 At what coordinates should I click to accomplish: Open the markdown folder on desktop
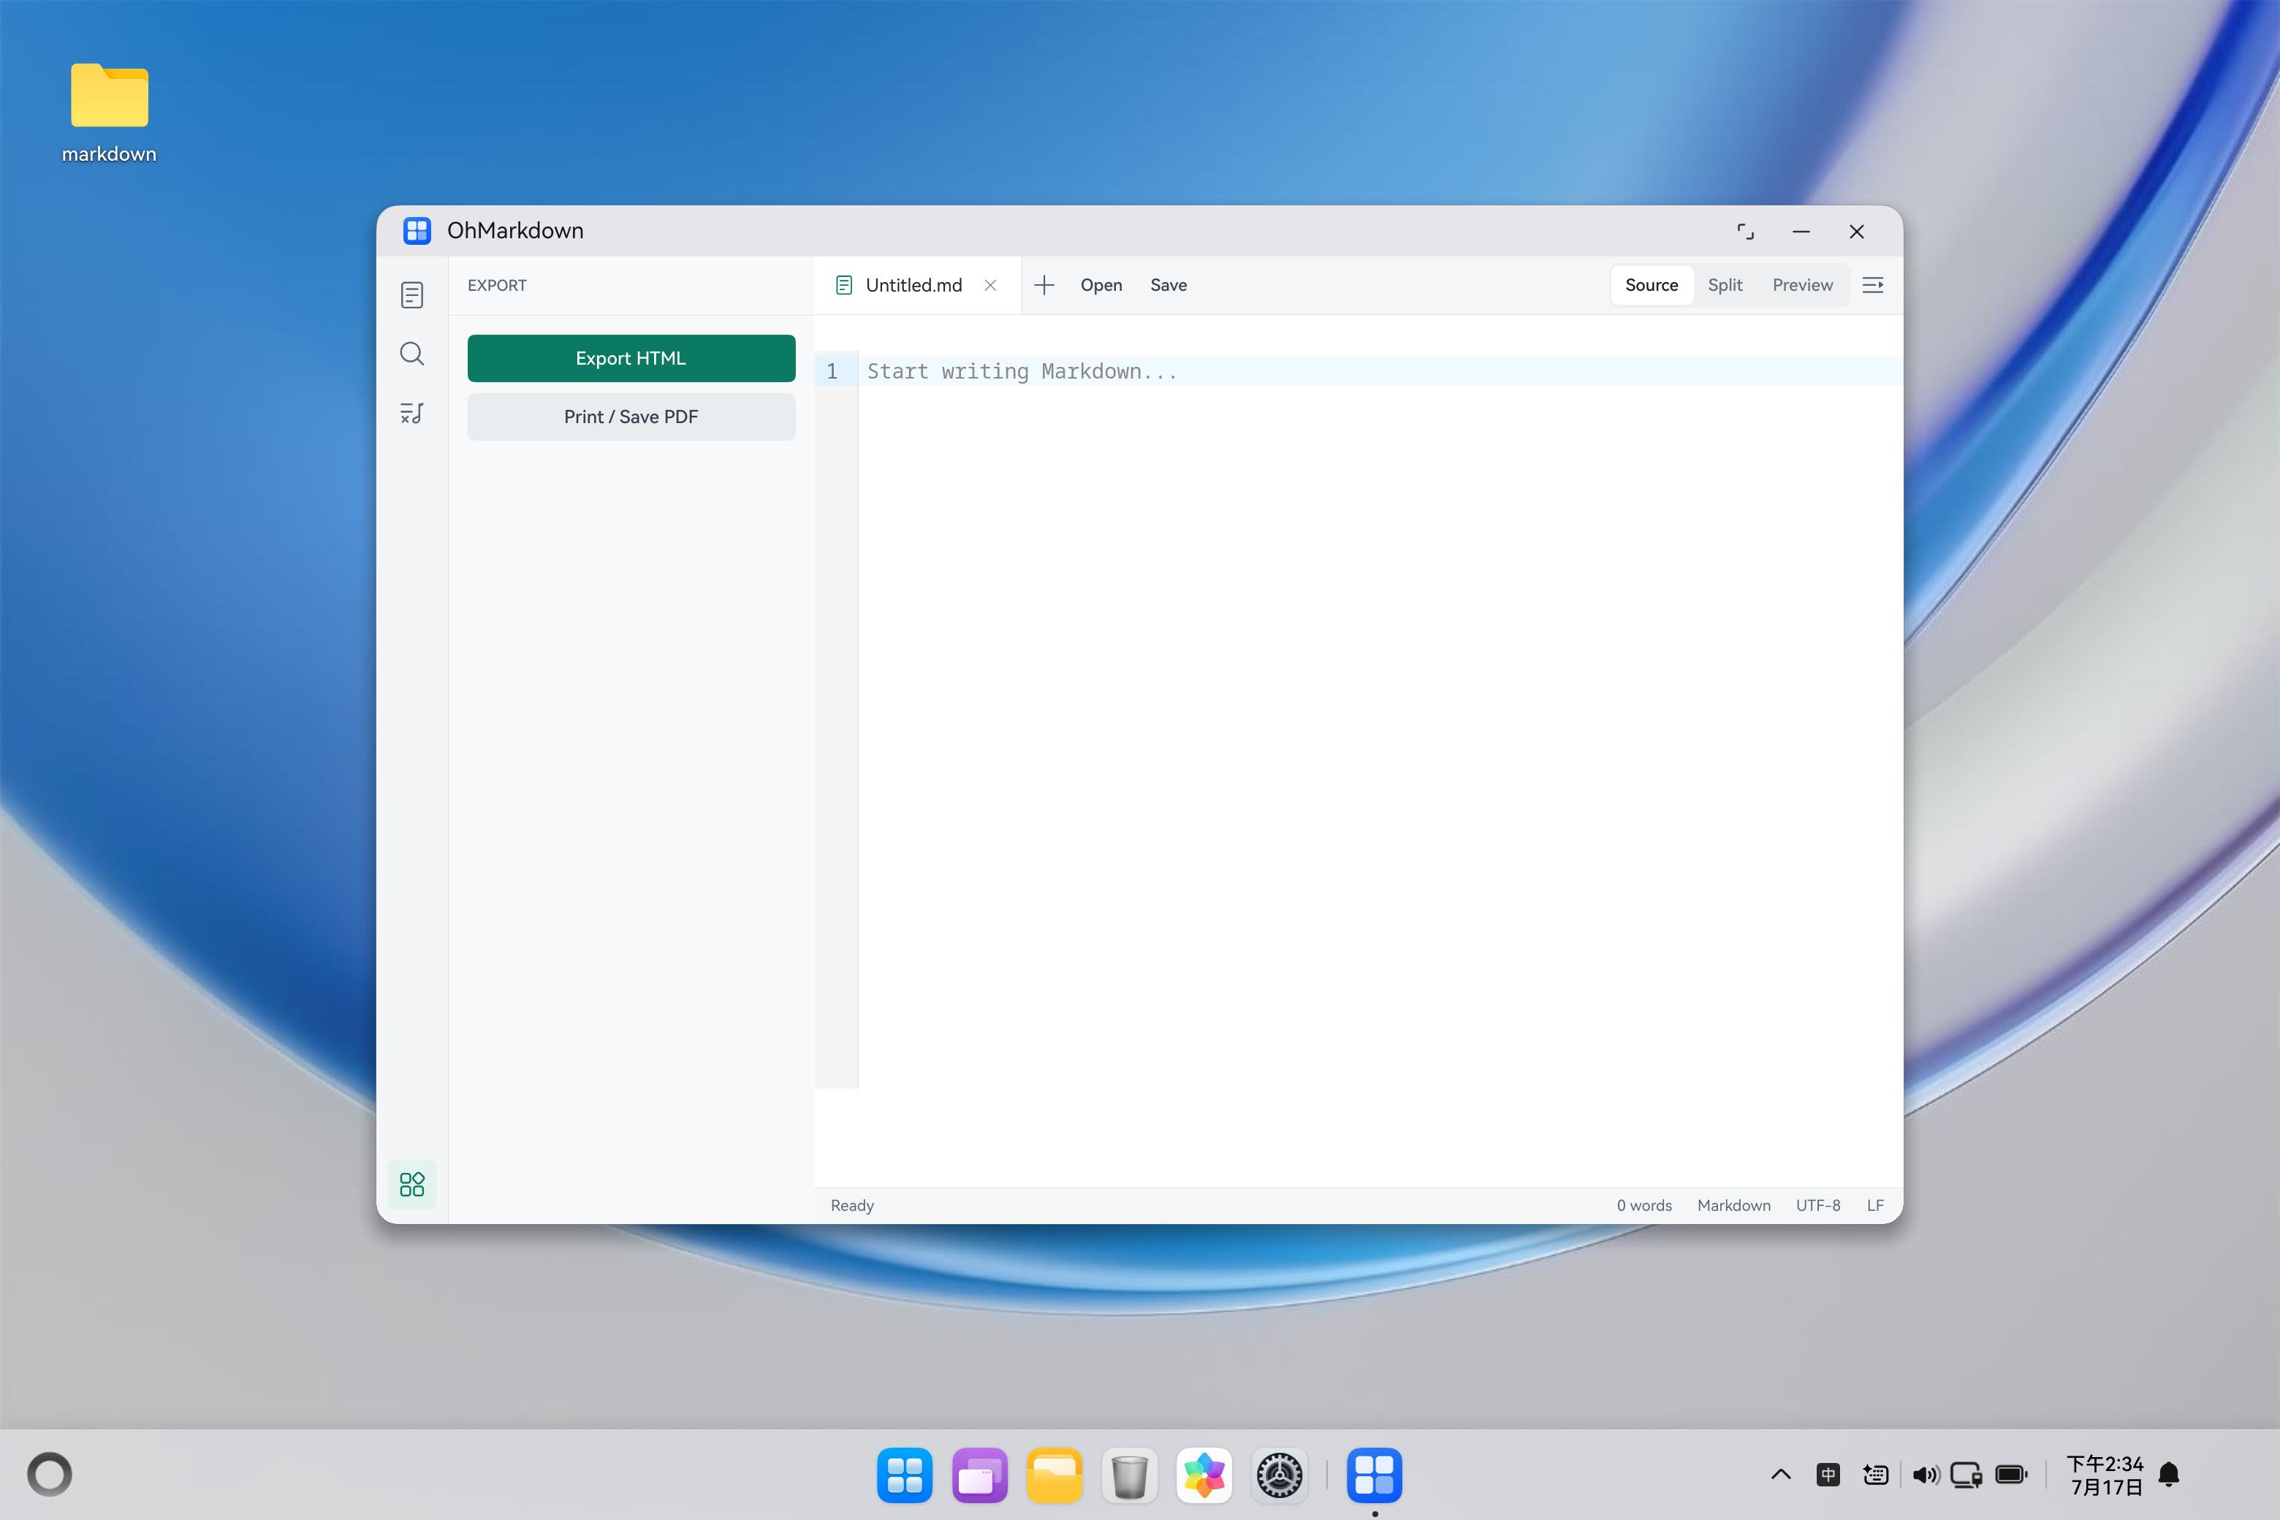click(x=110, y=112)
